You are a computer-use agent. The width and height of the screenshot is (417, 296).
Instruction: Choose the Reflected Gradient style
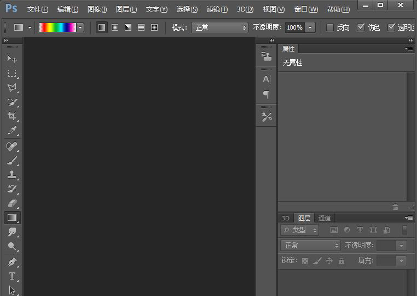[141, 27]
